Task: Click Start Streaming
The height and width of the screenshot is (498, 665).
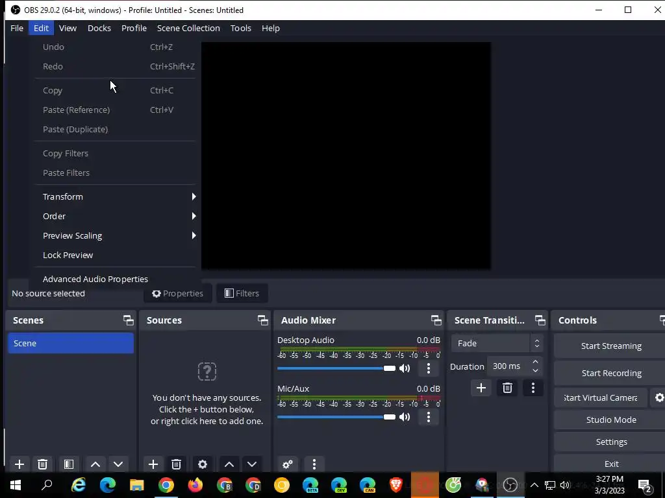Action: pos(611,346)
